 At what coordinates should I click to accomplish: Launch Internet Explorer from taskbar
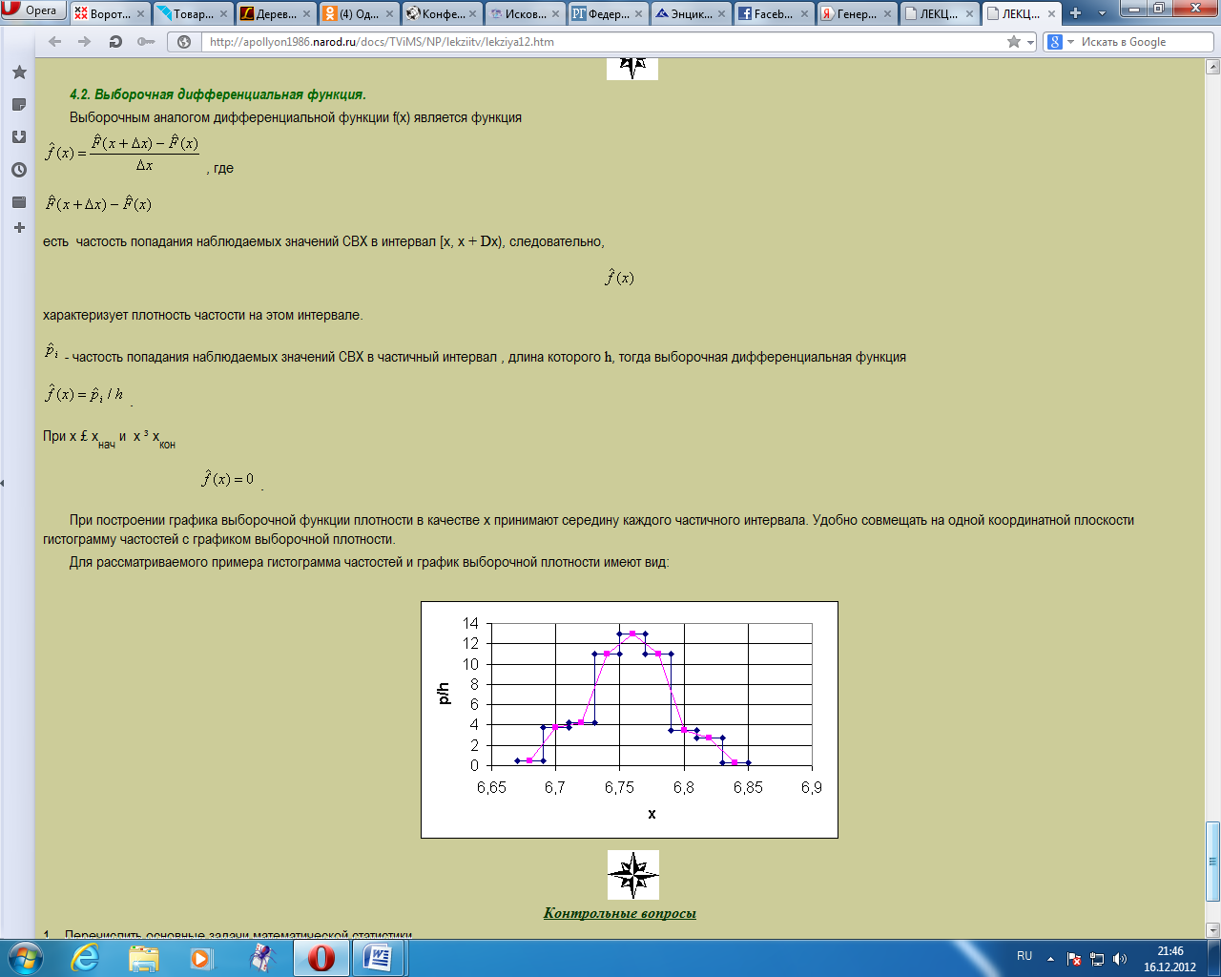85,957
